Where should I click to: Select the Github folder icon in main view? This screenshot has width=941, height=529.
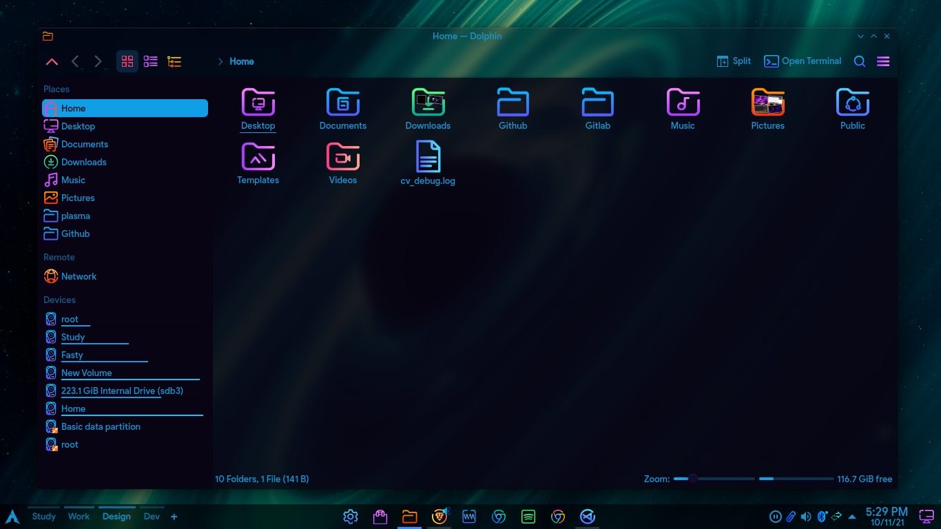[x=513, y=103]
